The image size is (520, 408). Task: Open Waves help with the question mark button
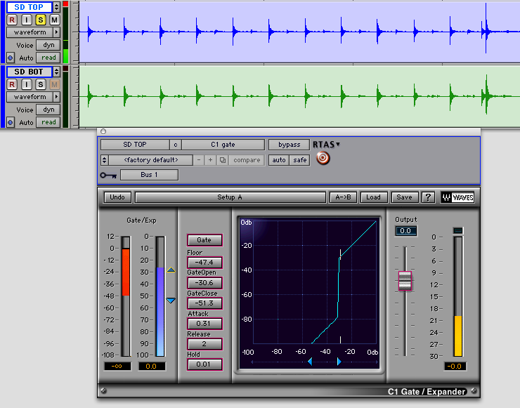point(427,197)
